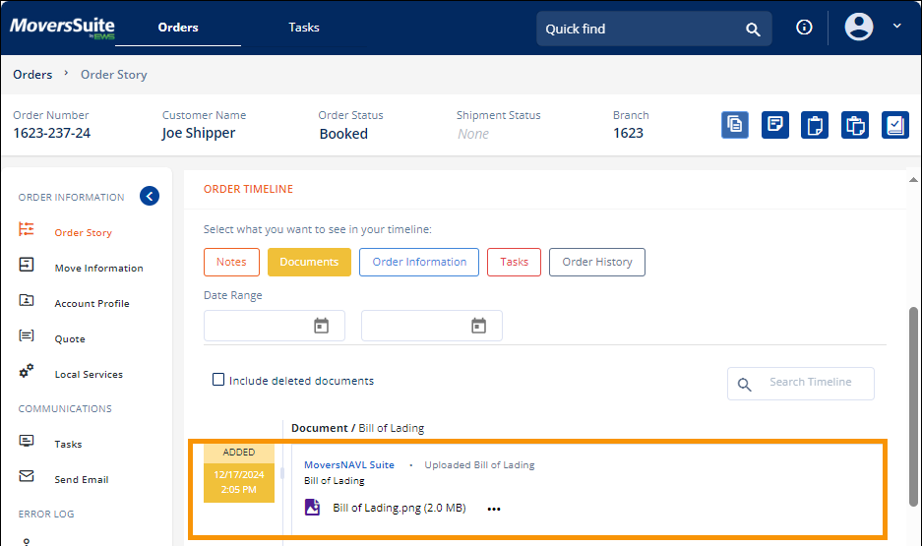Viewport: 922px width, 546px height.
Task: Click the note icon button in order header
Action: (775, 125)
